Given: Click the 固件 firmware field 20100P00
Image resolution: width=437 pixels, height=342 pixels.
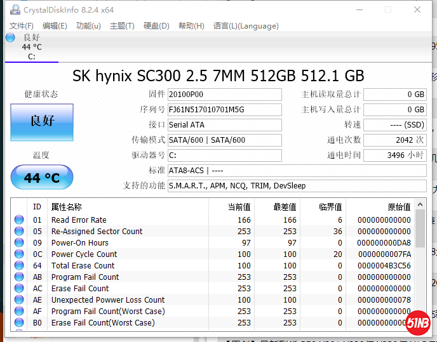Looking at the screenshot, I should (x=224, y=95).
